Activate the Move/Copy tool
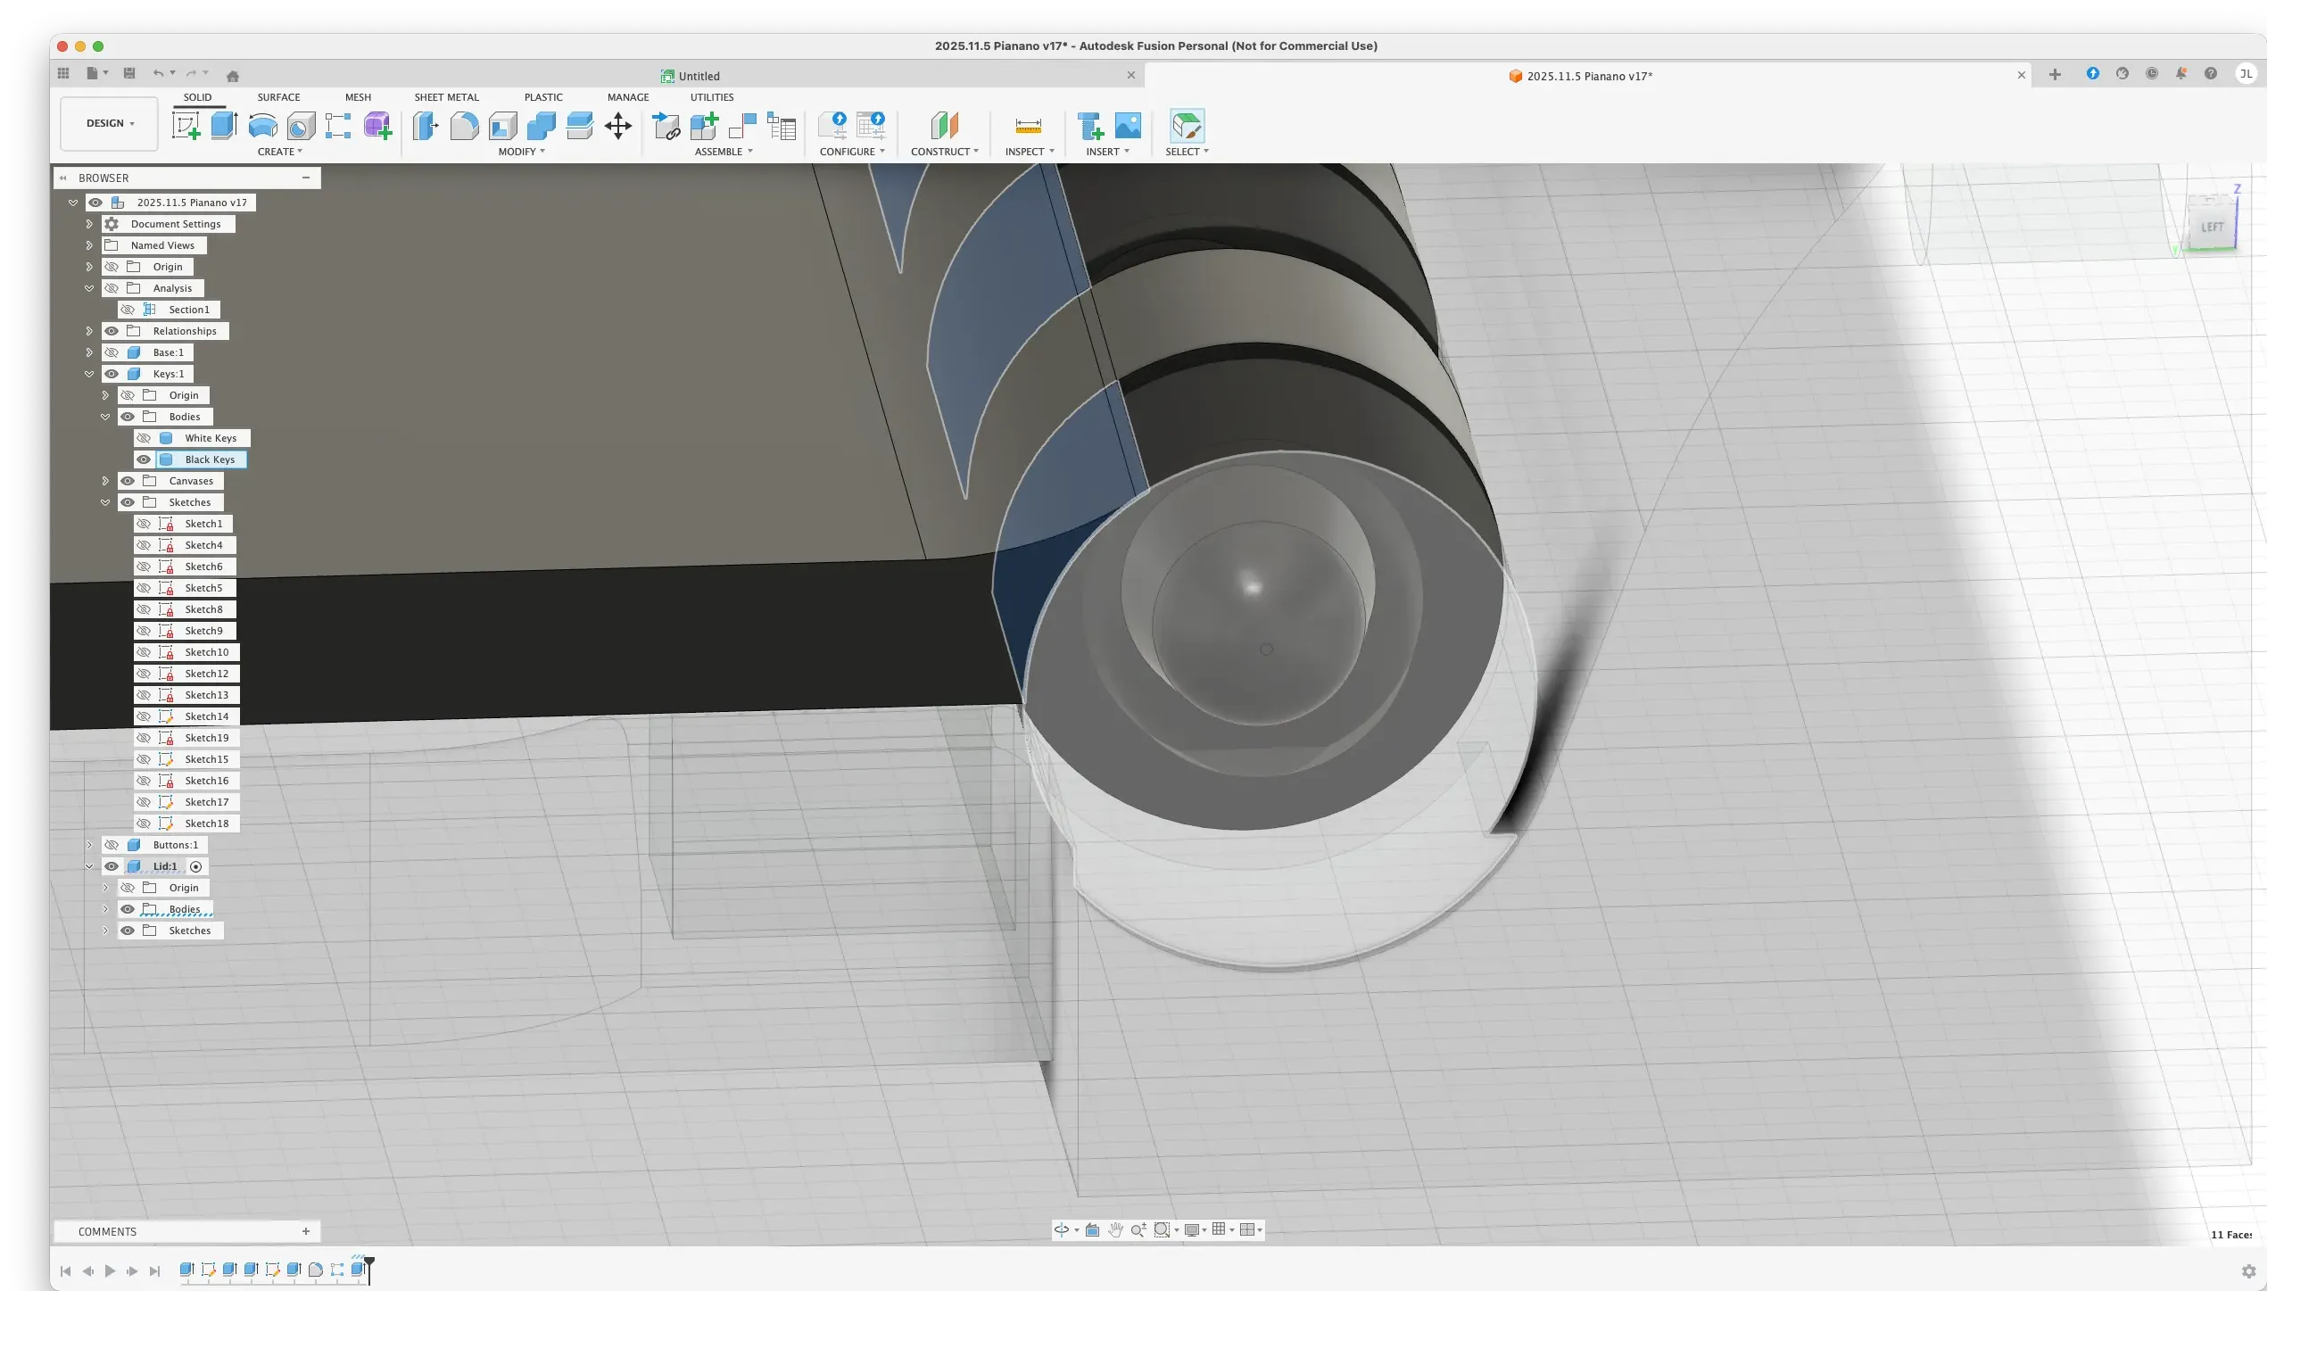The width and height of the screenshot is (2317, 1357). tap(618, 126)
